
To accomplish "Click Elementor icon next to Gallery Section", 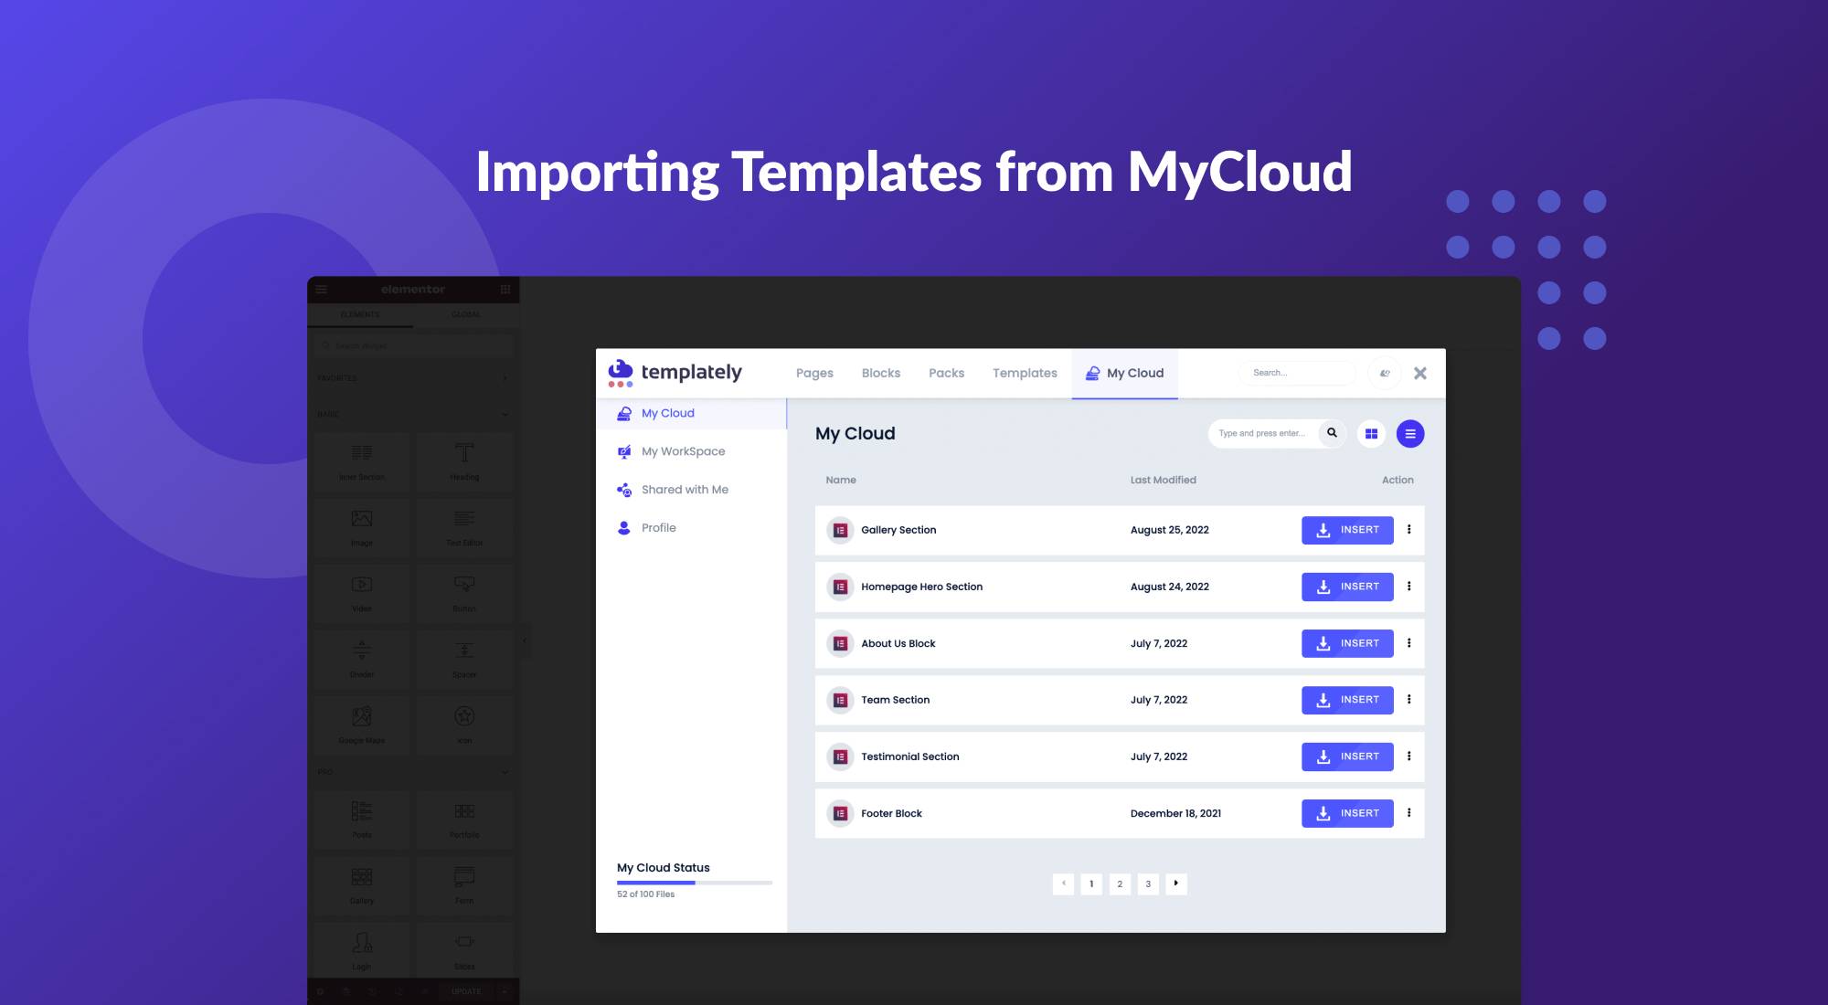I will [840, 530].
